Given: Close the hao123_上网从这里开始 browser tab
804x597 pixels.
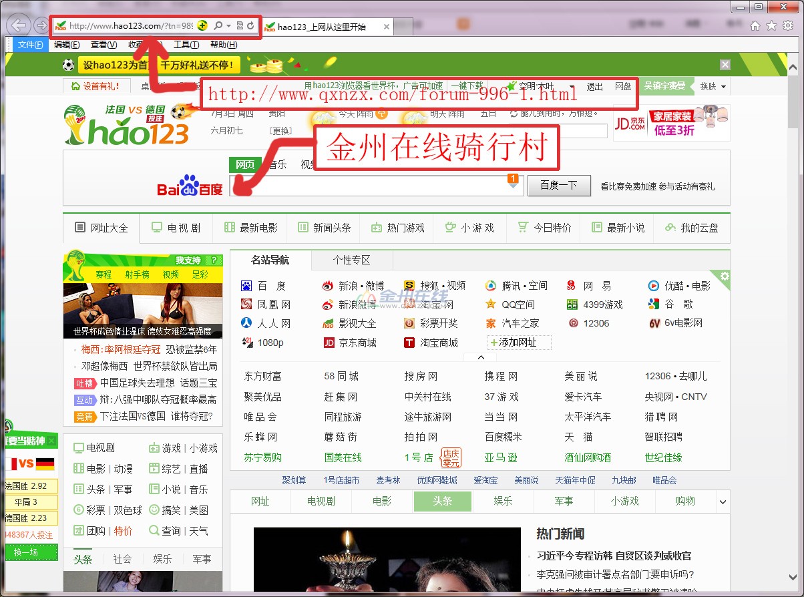Looking at the screenshot, I should click(386, 27).
